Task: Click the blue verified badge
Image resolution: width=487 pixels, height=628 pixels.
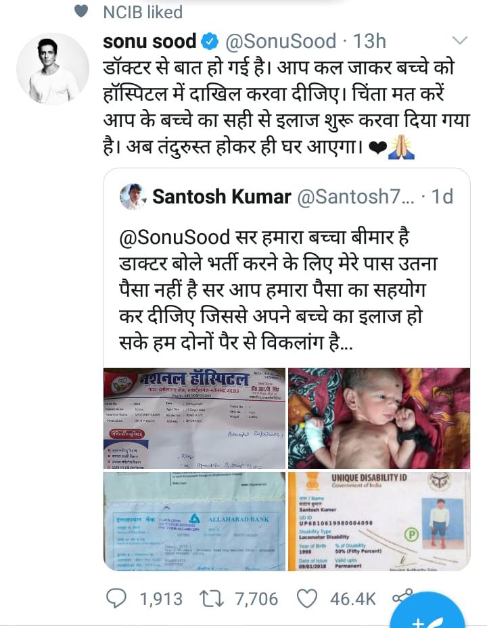Action: tap(210, 42)
